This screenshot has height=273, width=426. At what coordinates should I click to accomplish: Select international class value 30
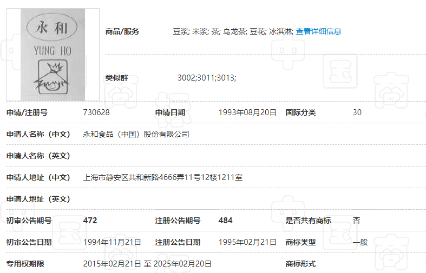tap(357, 112)
